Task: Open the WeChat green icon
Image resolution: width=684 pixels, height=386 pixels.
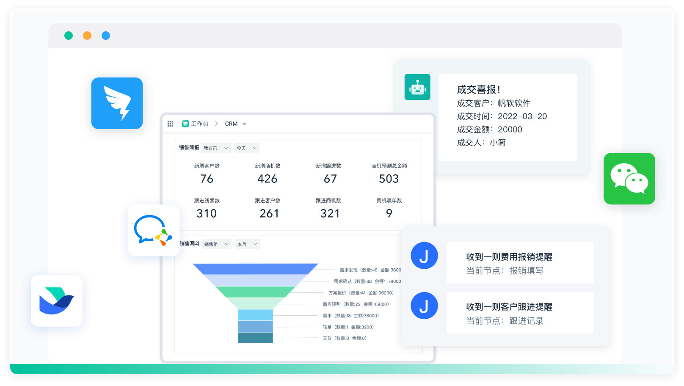Action: (x=629, y=179)
